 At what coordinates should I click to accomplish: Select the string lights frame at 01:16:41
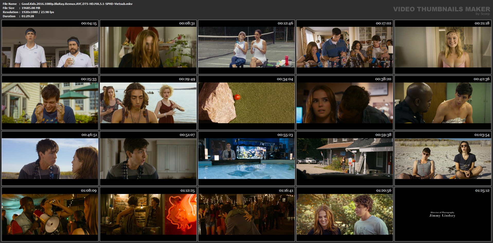[246, 214]
